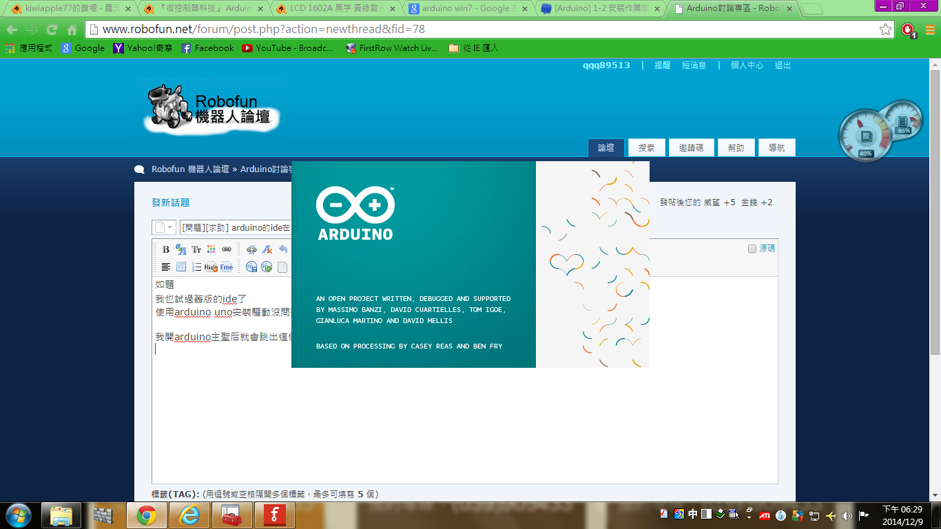The height and width of the screenshot is (529, 941).
Task: Click in the post title input field
Action: click(236, 227)
